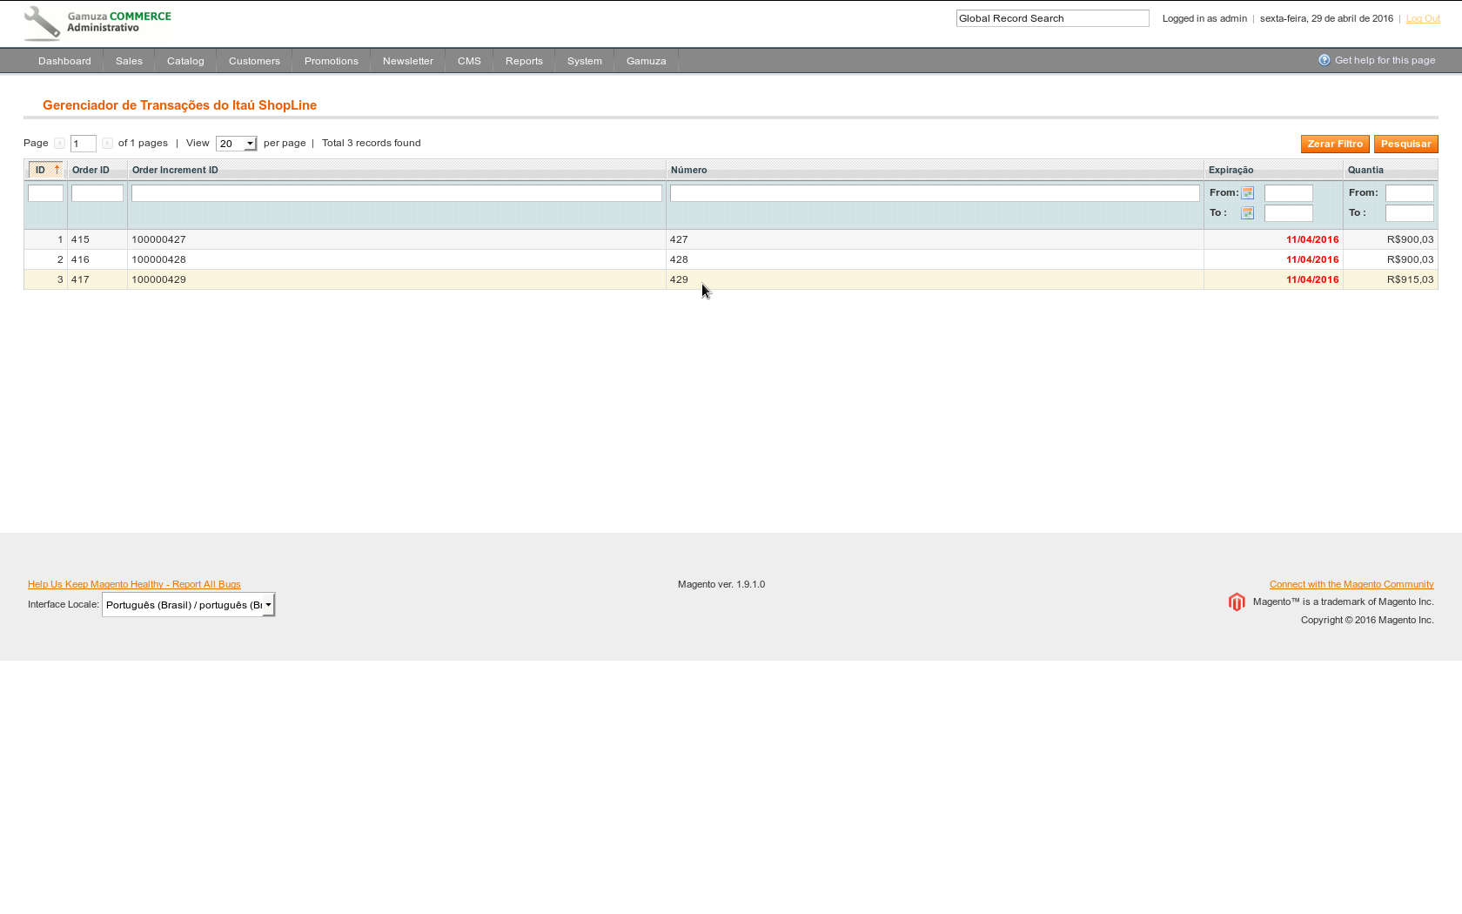This screenshot has width=1462, height=914.
Task: Open the Customers menu
Action: [254, 61]
